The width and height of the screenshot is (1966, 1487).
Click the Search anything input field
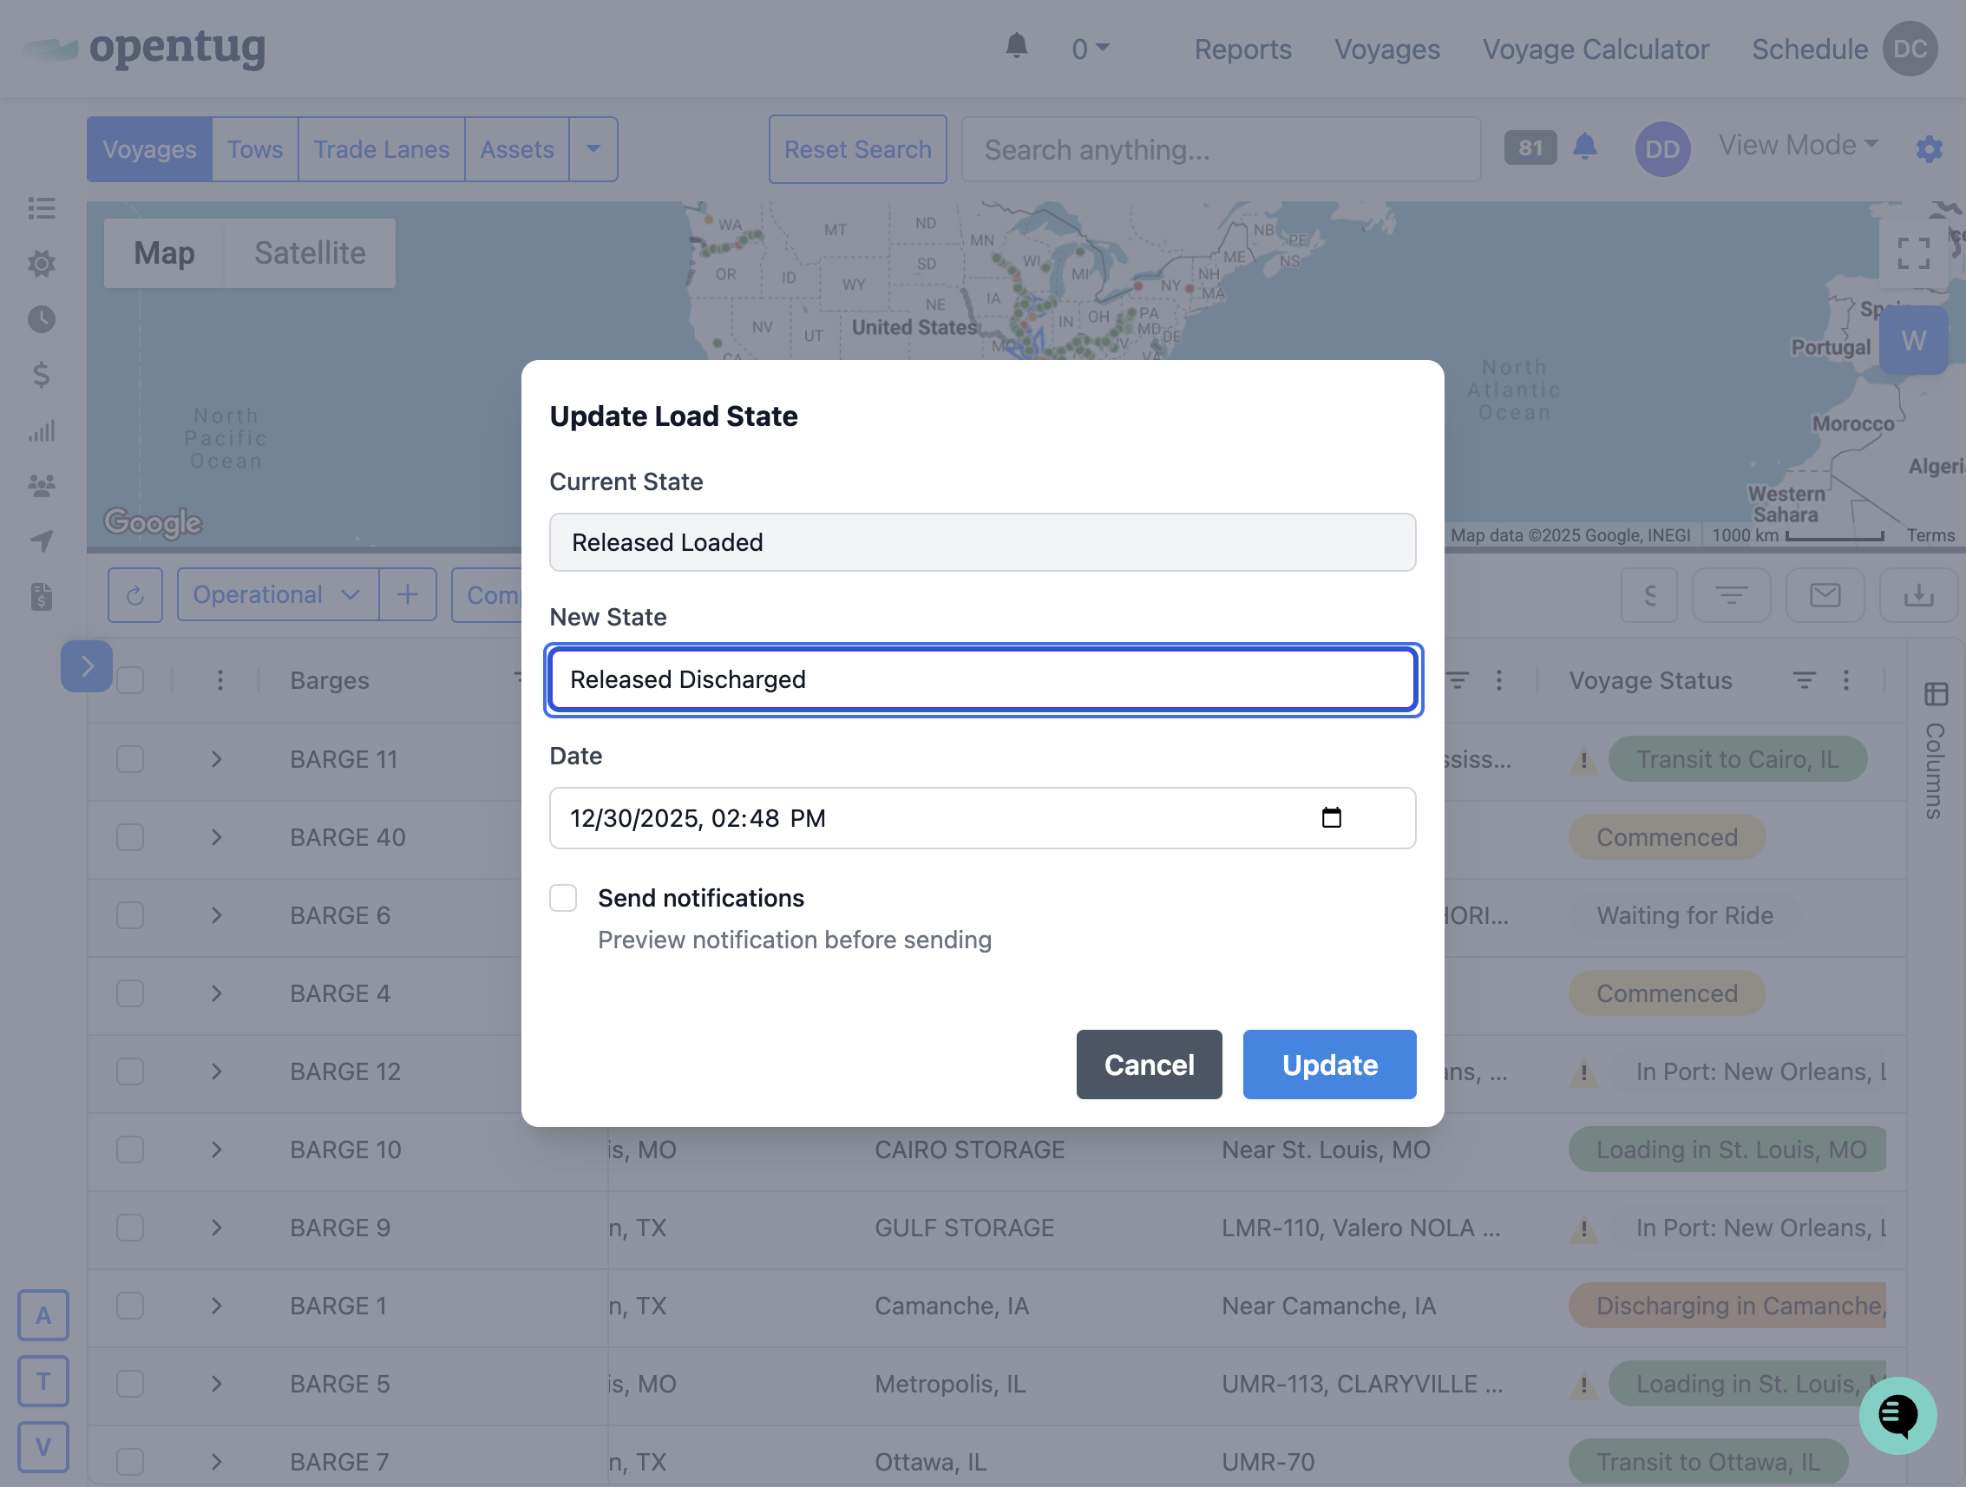coord(1221,149)
